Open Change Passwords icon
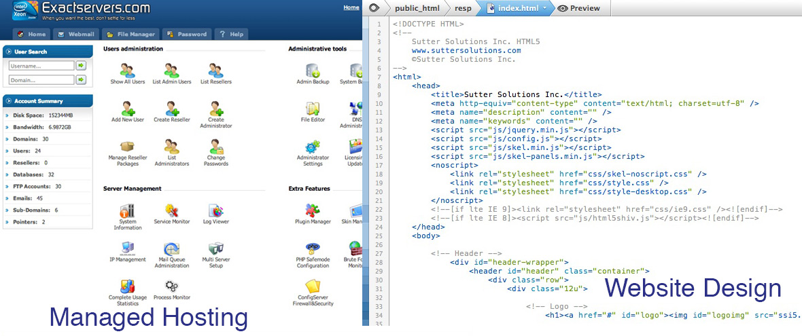 [x=216, y=147]
